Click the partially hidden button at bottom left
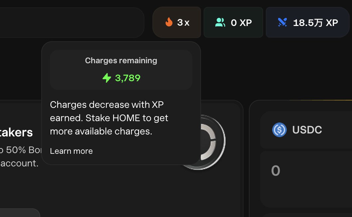 click(x=19, y=213)
